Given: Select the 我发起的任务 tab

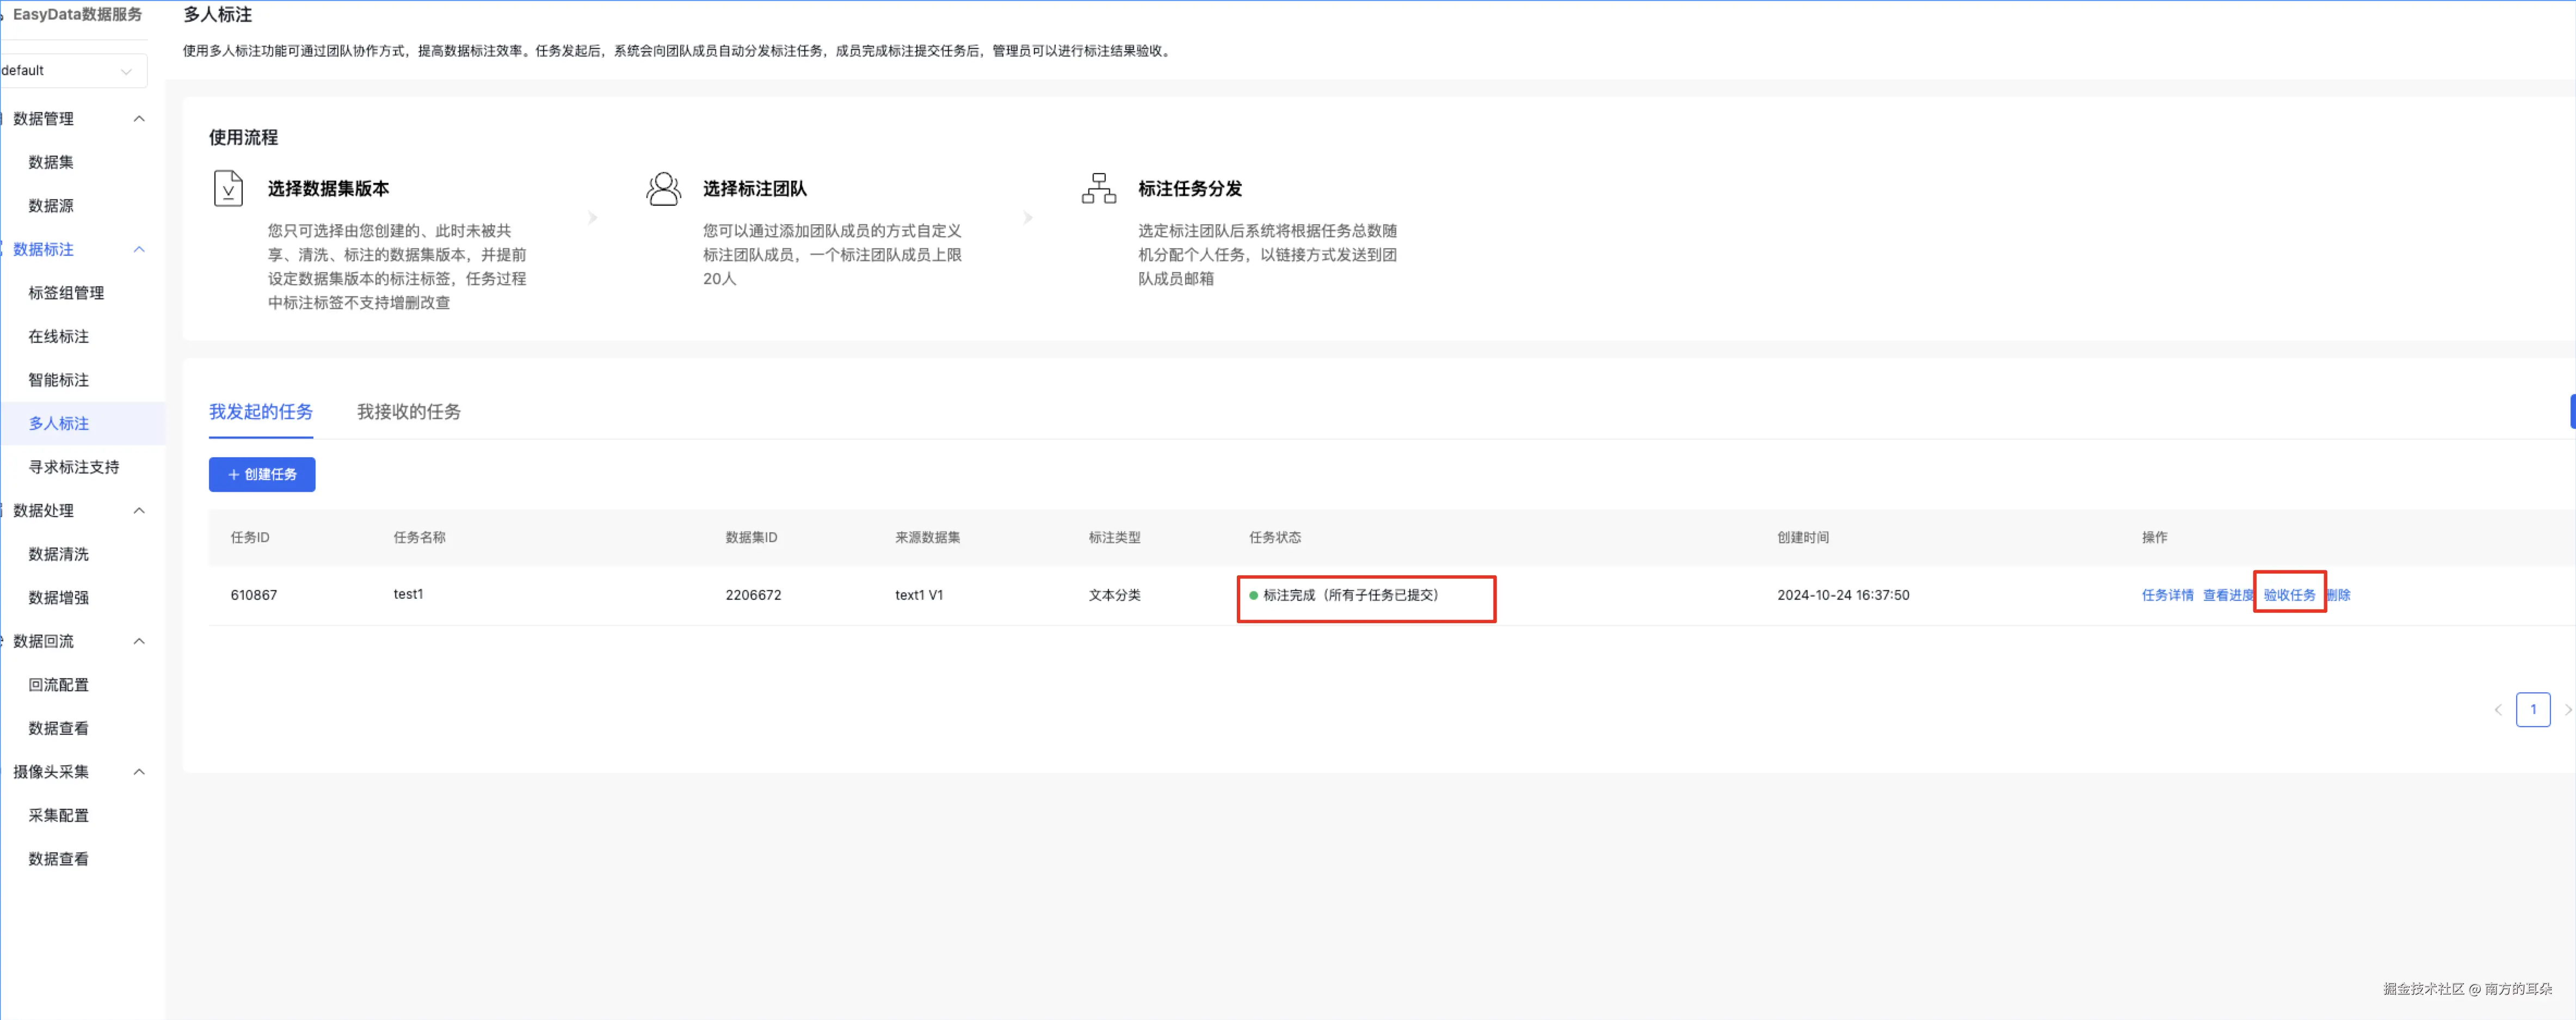Looking at the screenshot, I should point(260,412).
